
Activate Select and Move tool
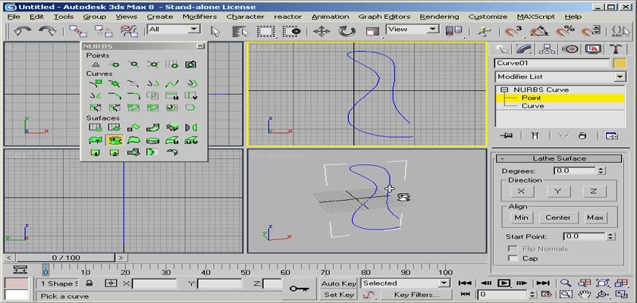[x=322, y=31]
